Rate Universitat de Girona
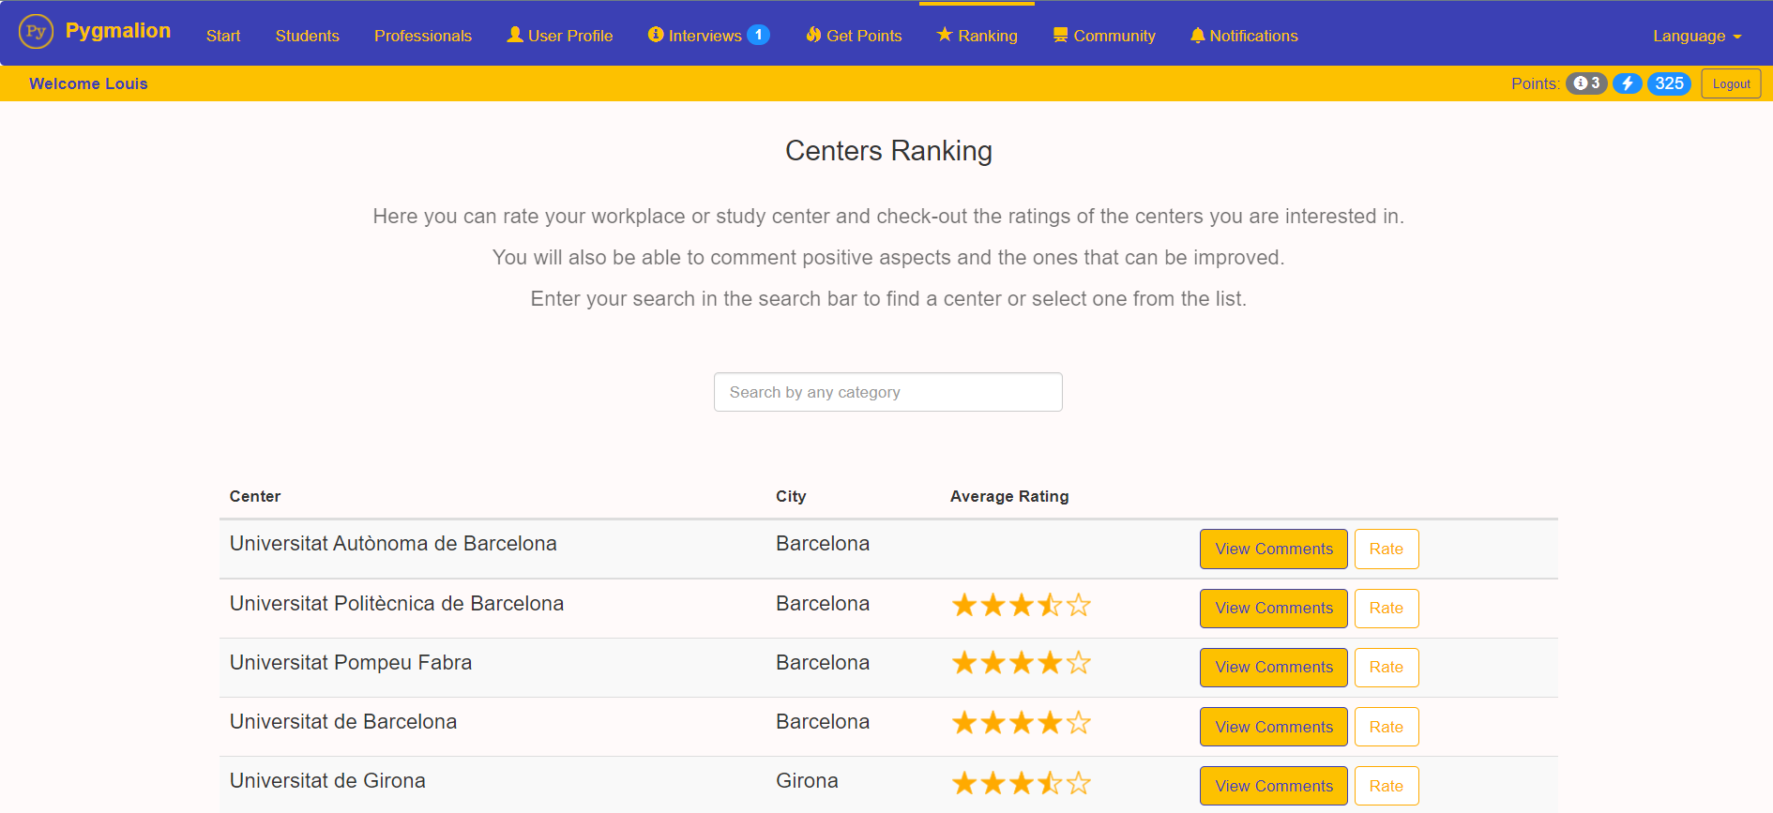The height and width of the screenshot is (813, 1773). tap(1386, 786)
